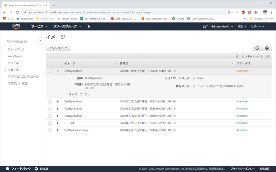Check the TEST01 image row
Viewport: 276px width, 172px height.
coord(50,123)
